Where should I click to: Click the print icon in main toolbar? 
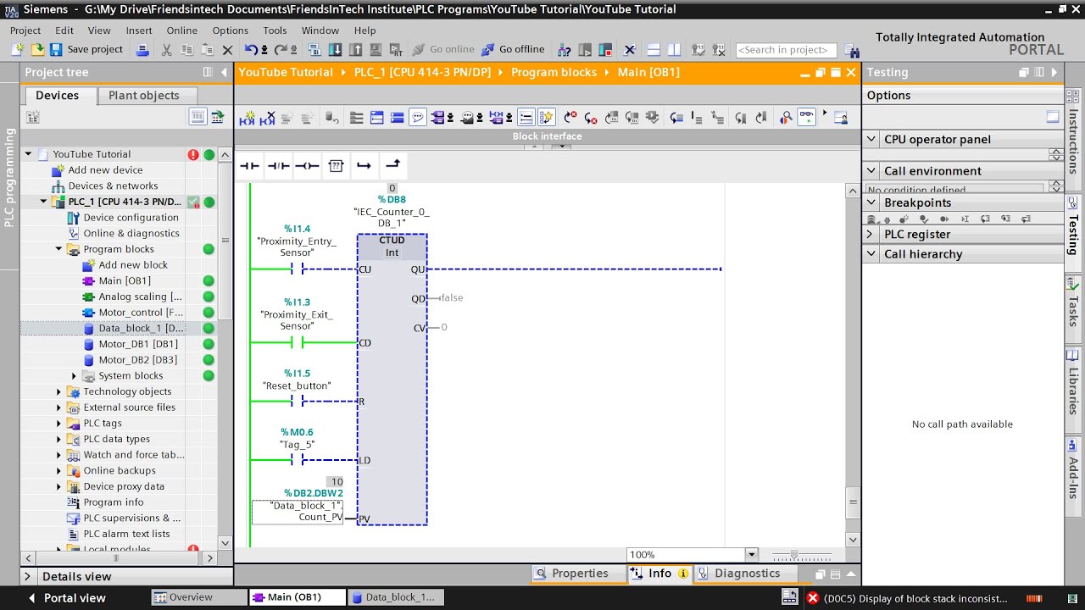142,50
